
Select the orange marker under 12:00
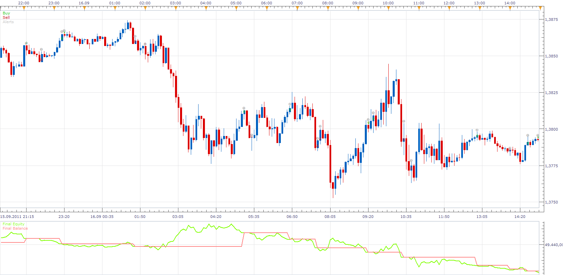pos(449,8)
